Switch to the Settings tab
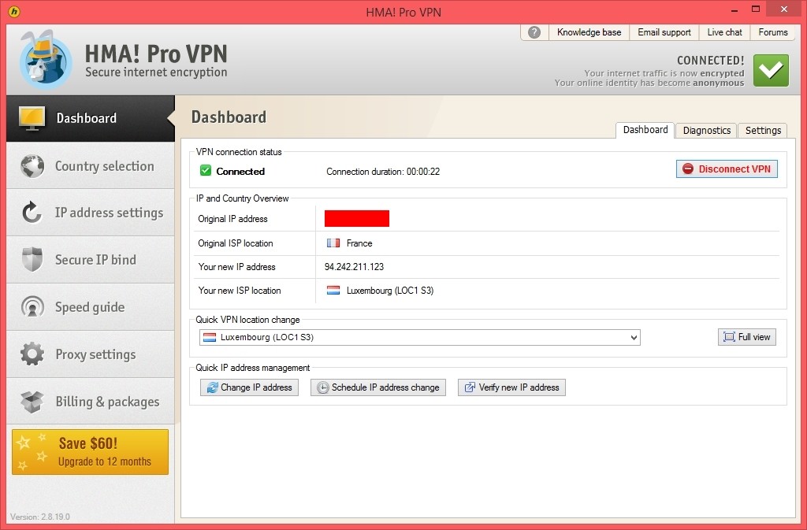The image size is (807, 530). (763, 131)
